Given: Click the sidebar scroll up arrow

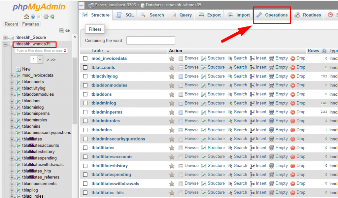Looking at the screenshot, I should coord(75,37).
